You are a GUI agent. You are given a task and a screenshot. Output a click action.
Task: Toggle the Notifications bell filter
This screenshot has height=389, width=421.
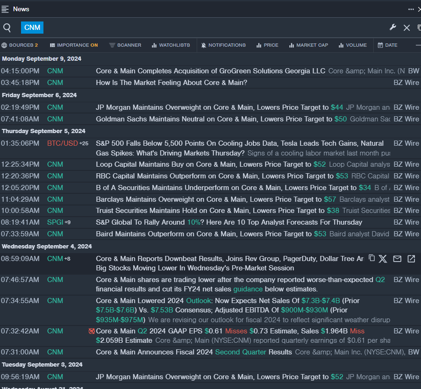(x=223, y=45)
